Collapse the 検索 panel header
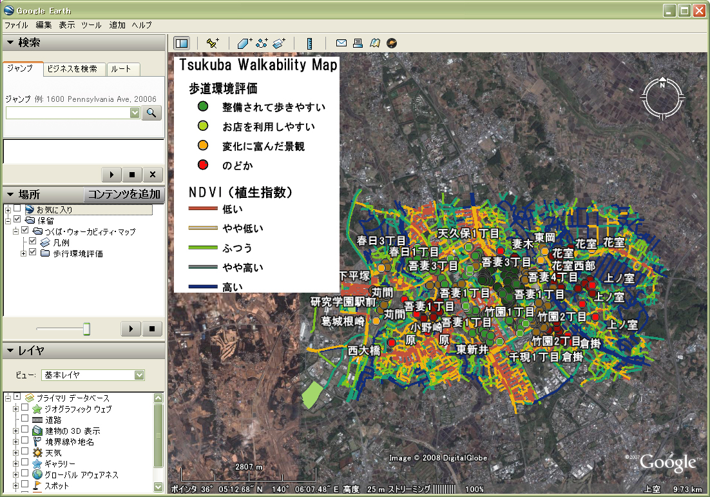Image resolution: width=710 pixels, height=497 pixels. [10, 43]
